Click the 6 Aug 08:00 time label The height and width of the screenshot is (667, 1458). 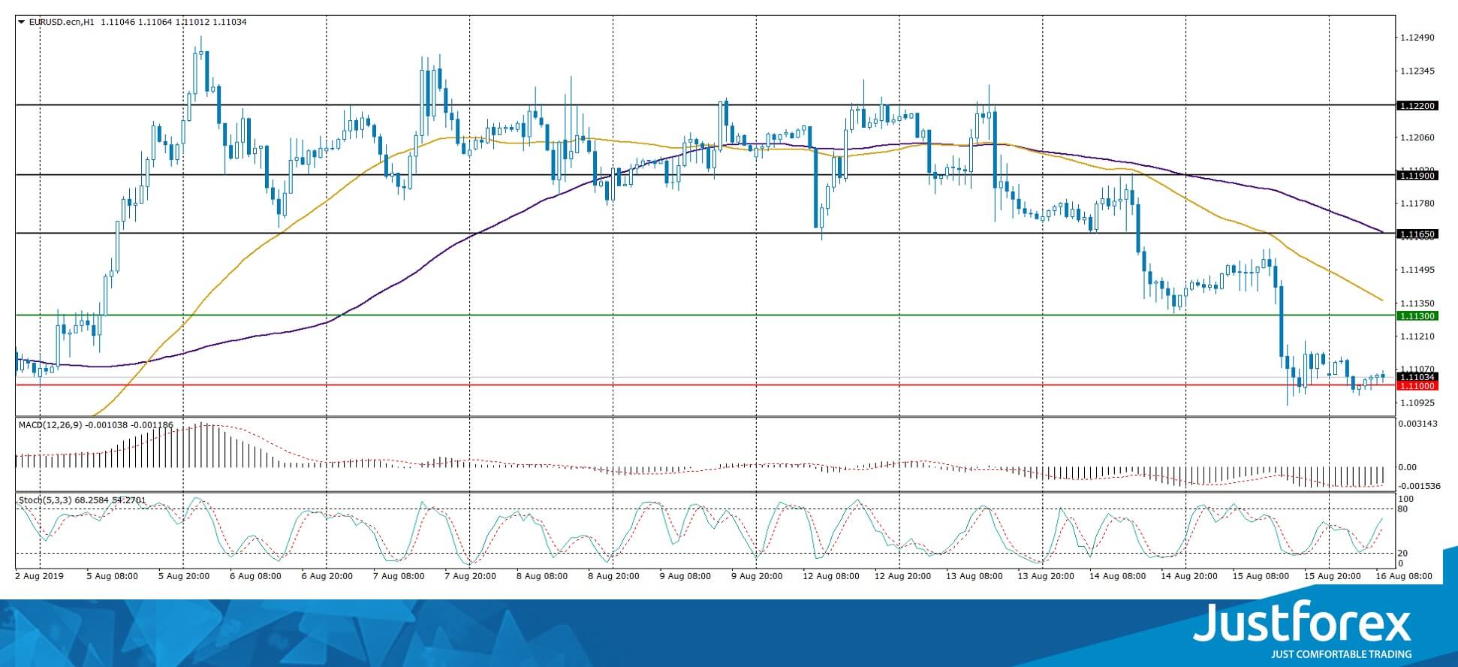point(256,576)
